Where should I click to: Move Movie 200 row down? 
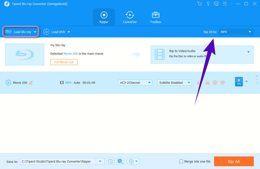tap(257, 82)
